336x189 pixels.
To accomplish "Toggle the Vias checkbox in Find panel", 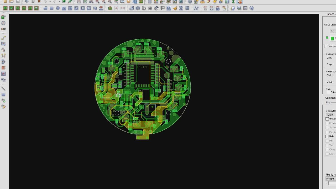I will tap(327, 145).
